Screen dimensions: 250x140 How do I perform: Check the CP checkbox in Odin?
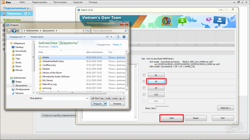click(x=144, y=88)
